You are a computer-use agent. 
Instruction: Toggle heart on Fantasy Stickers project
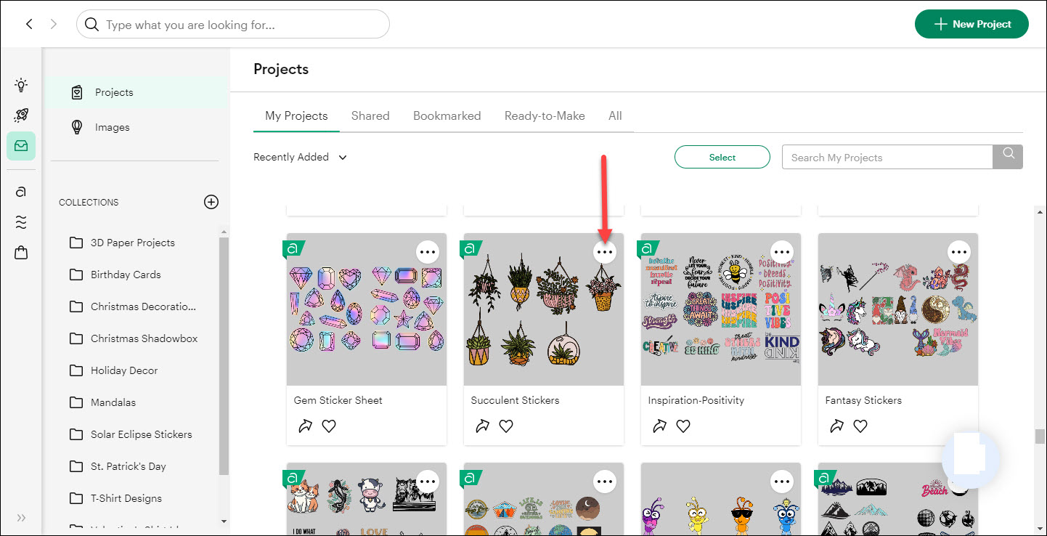[x=860, y=426]
